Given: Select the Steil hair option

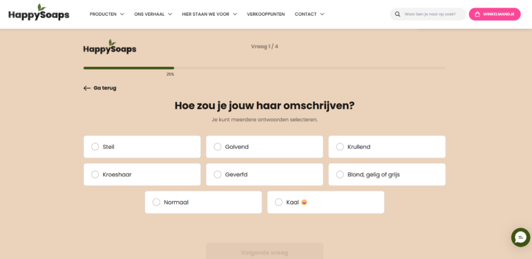Looking at the screenshot, I should pyautogui.click(x=142, y=147).
